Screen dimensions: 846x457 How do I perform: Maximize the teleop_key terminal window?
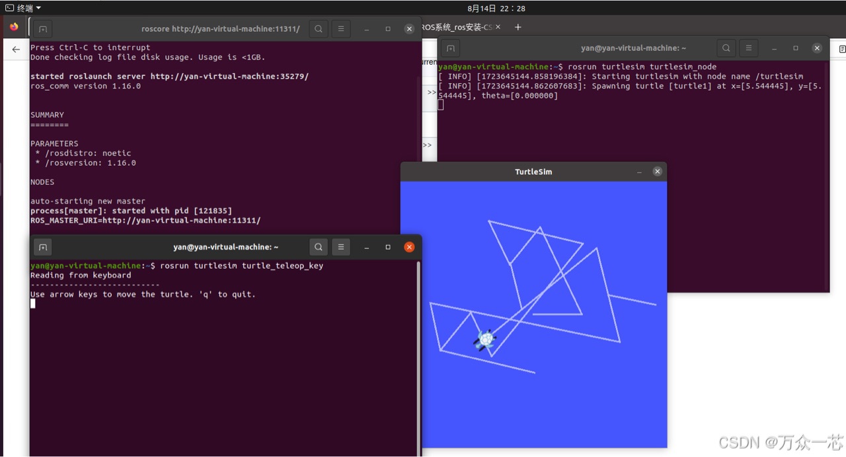click(x=388, y=247)
